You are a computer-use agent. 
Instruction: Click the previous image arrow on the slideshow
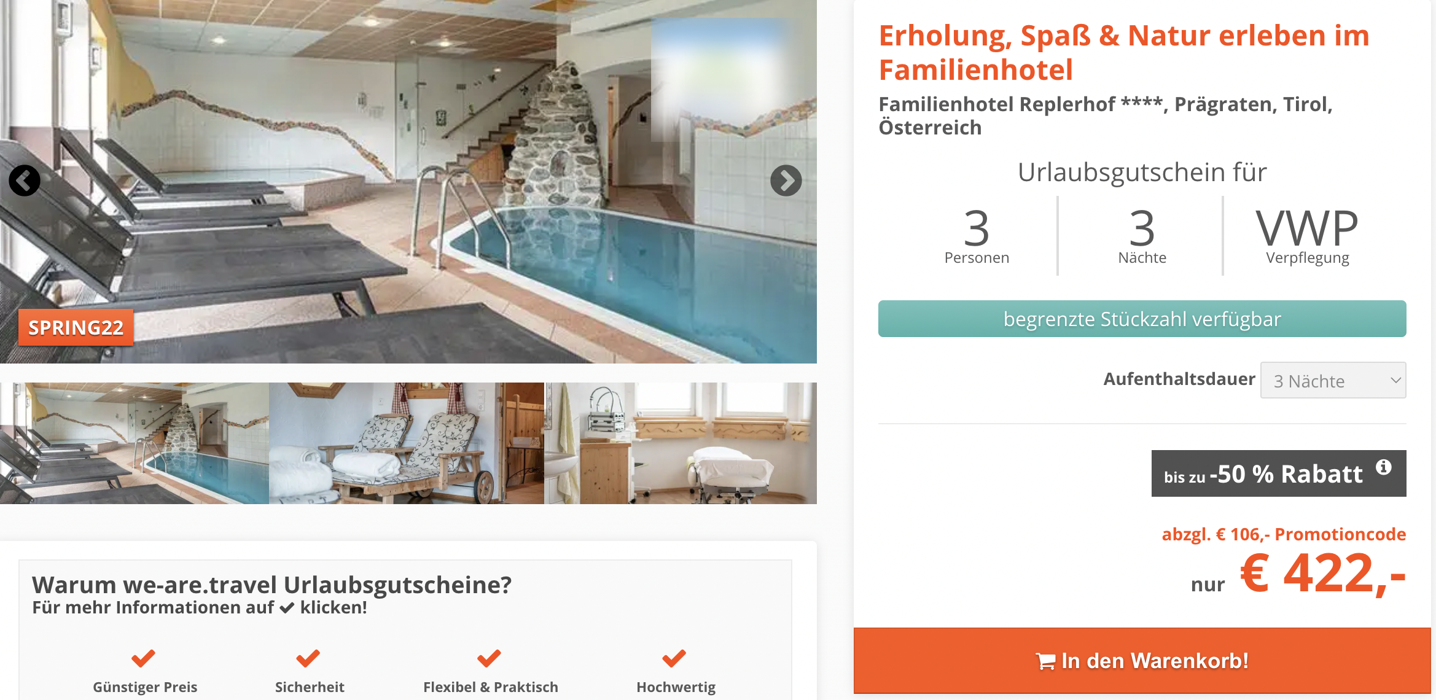(x=25, y=181)
